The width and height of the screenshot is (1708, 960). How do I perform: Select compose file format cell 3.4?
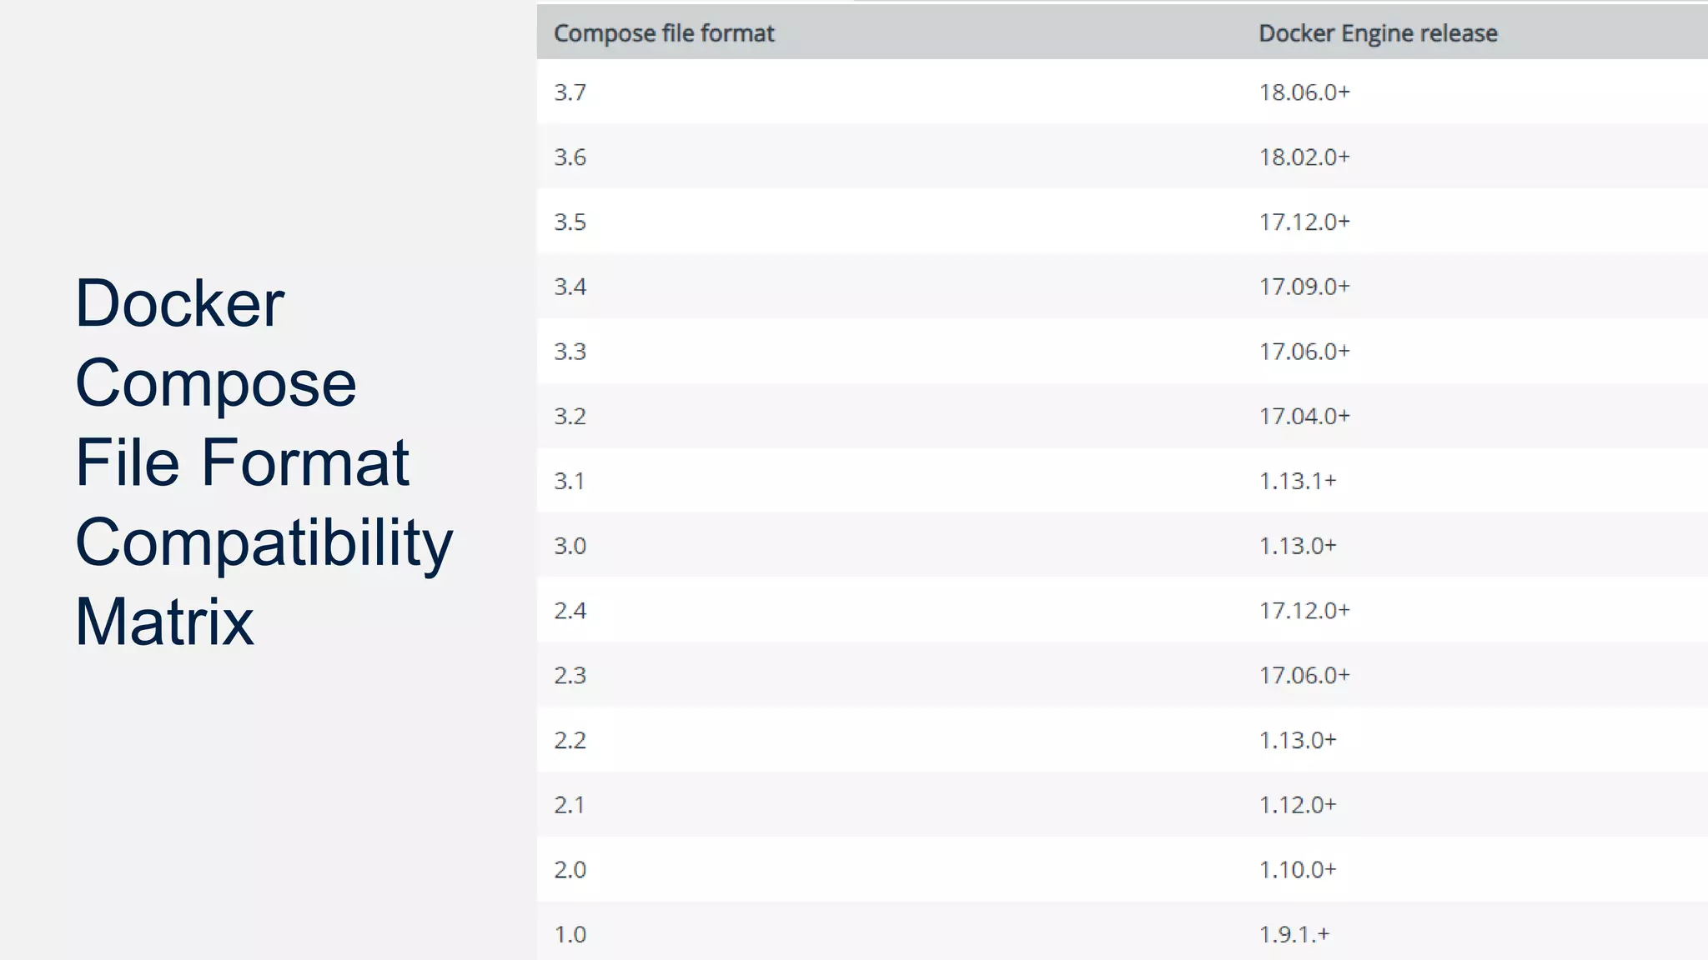[570, 287]
